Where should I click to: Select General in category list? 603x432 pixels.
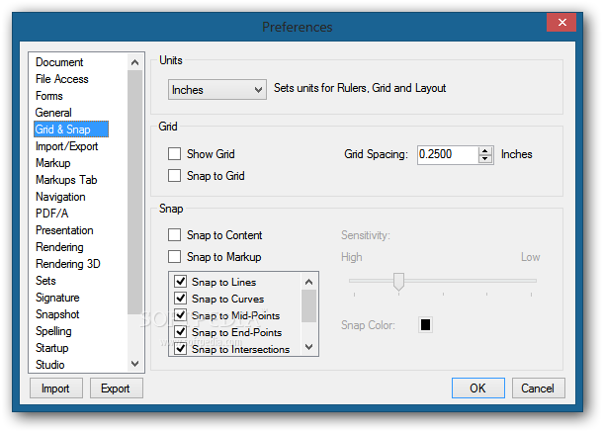click(x=53, y=113)
